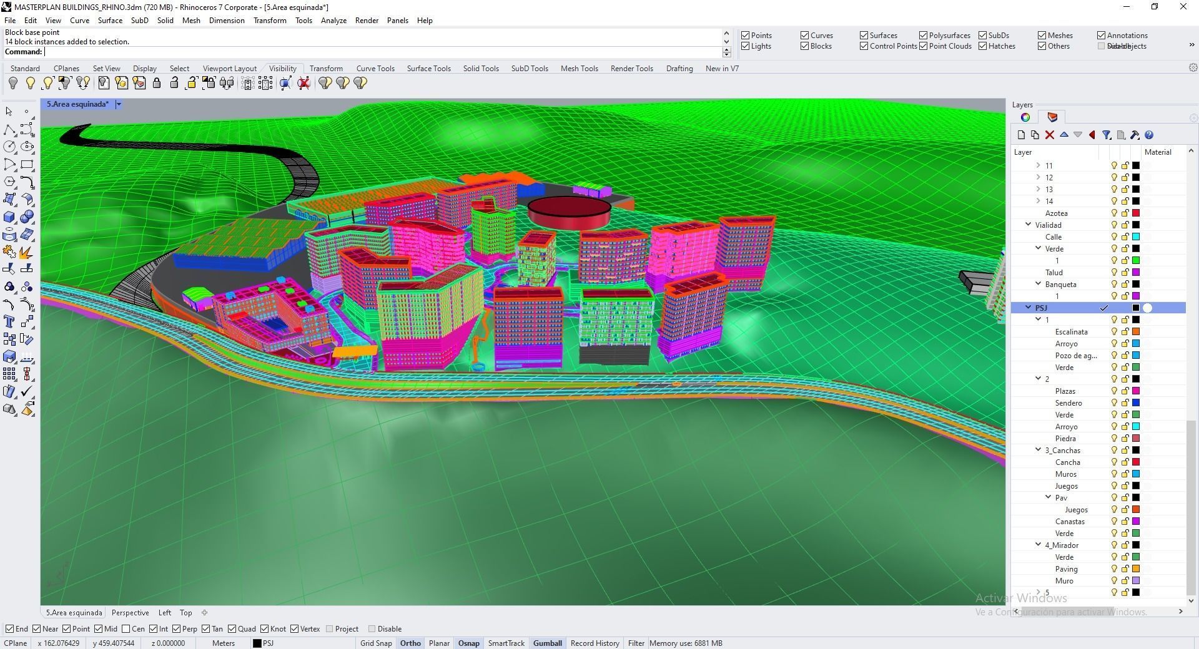Click the New Layer icon in Layers panel

(x=1021, y=135)
